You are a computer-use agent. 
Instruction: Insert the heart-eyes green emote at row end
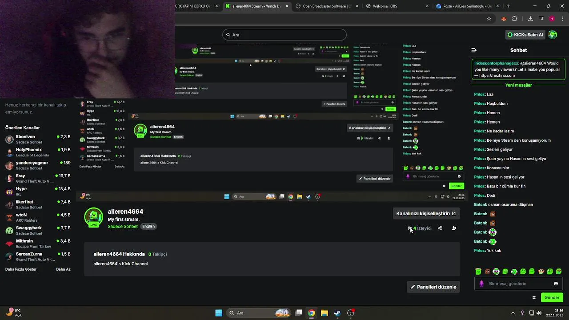[559, 271]
